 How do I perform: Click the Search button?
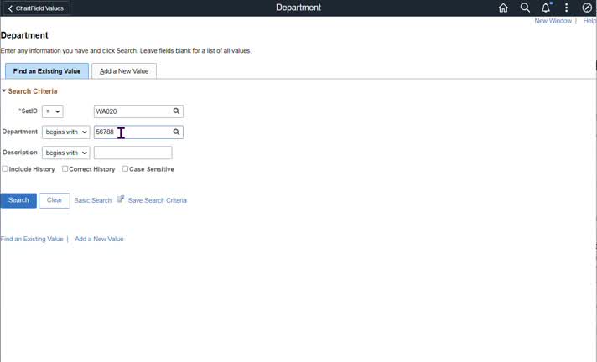18,200
